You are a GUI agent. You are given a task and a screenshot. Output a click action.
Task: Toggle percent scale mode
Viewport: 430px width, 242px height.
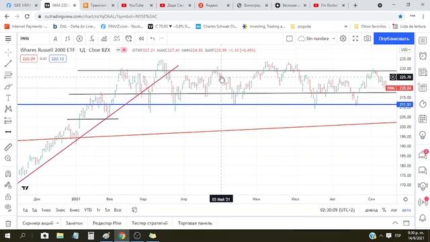point(384,210)
